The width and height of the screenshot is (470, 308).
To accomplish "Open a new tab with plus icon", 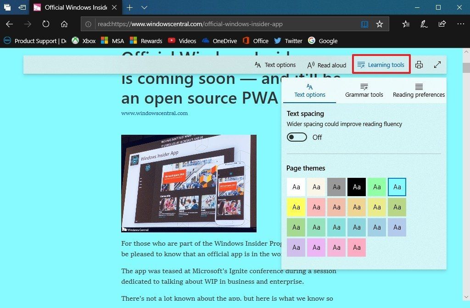I will (x=129, y=7).
